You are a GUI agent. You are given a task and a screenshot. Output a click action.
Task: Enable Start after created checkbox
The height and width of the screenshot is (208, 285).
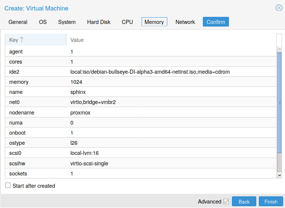pyautogui.click(x=8, y=186)
